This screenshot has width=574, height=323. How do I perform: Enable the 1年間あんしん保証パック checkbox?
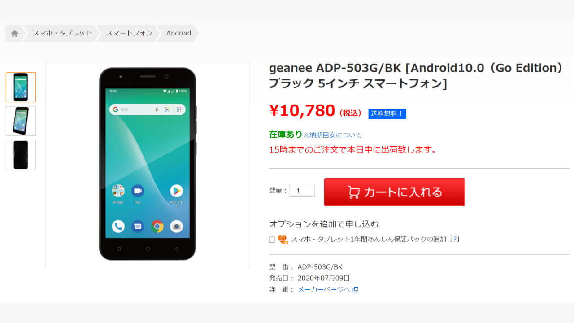click(272, 240)
